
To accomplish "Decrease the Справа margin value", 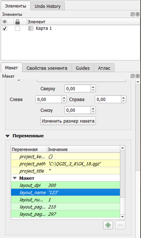I will click(123, 101).
